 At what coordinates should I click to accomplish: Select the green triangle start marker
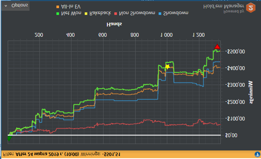coord(9,138)
